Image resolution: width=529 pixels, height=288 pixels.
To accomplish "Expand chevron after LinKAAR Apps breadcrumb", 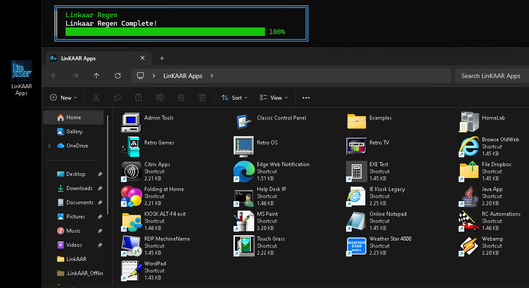I will click(212, 76).
